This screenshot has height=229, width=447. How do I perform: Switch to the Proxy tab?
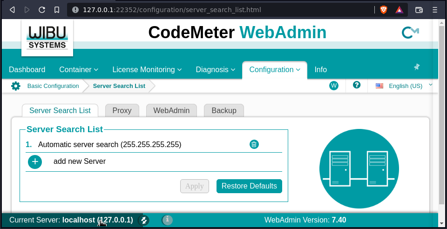pos(122,110)
